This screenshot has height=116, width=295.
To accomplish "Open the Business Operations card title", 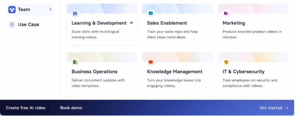I will click(95, 72).
